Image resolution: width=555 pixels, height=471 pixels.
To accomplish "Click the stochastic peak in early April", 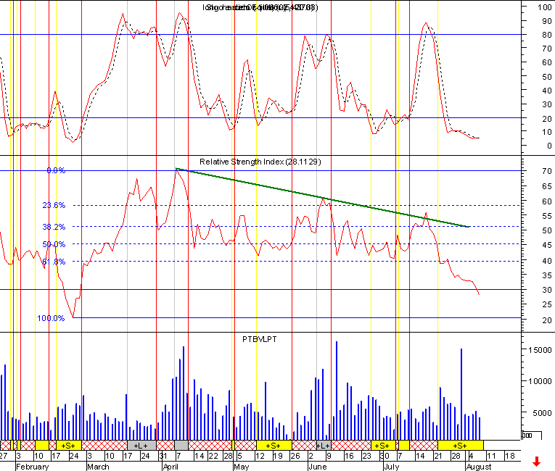I will pos(180,13).
